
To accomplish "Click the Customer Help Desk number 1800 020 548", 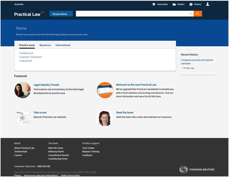I will (43, 166).
